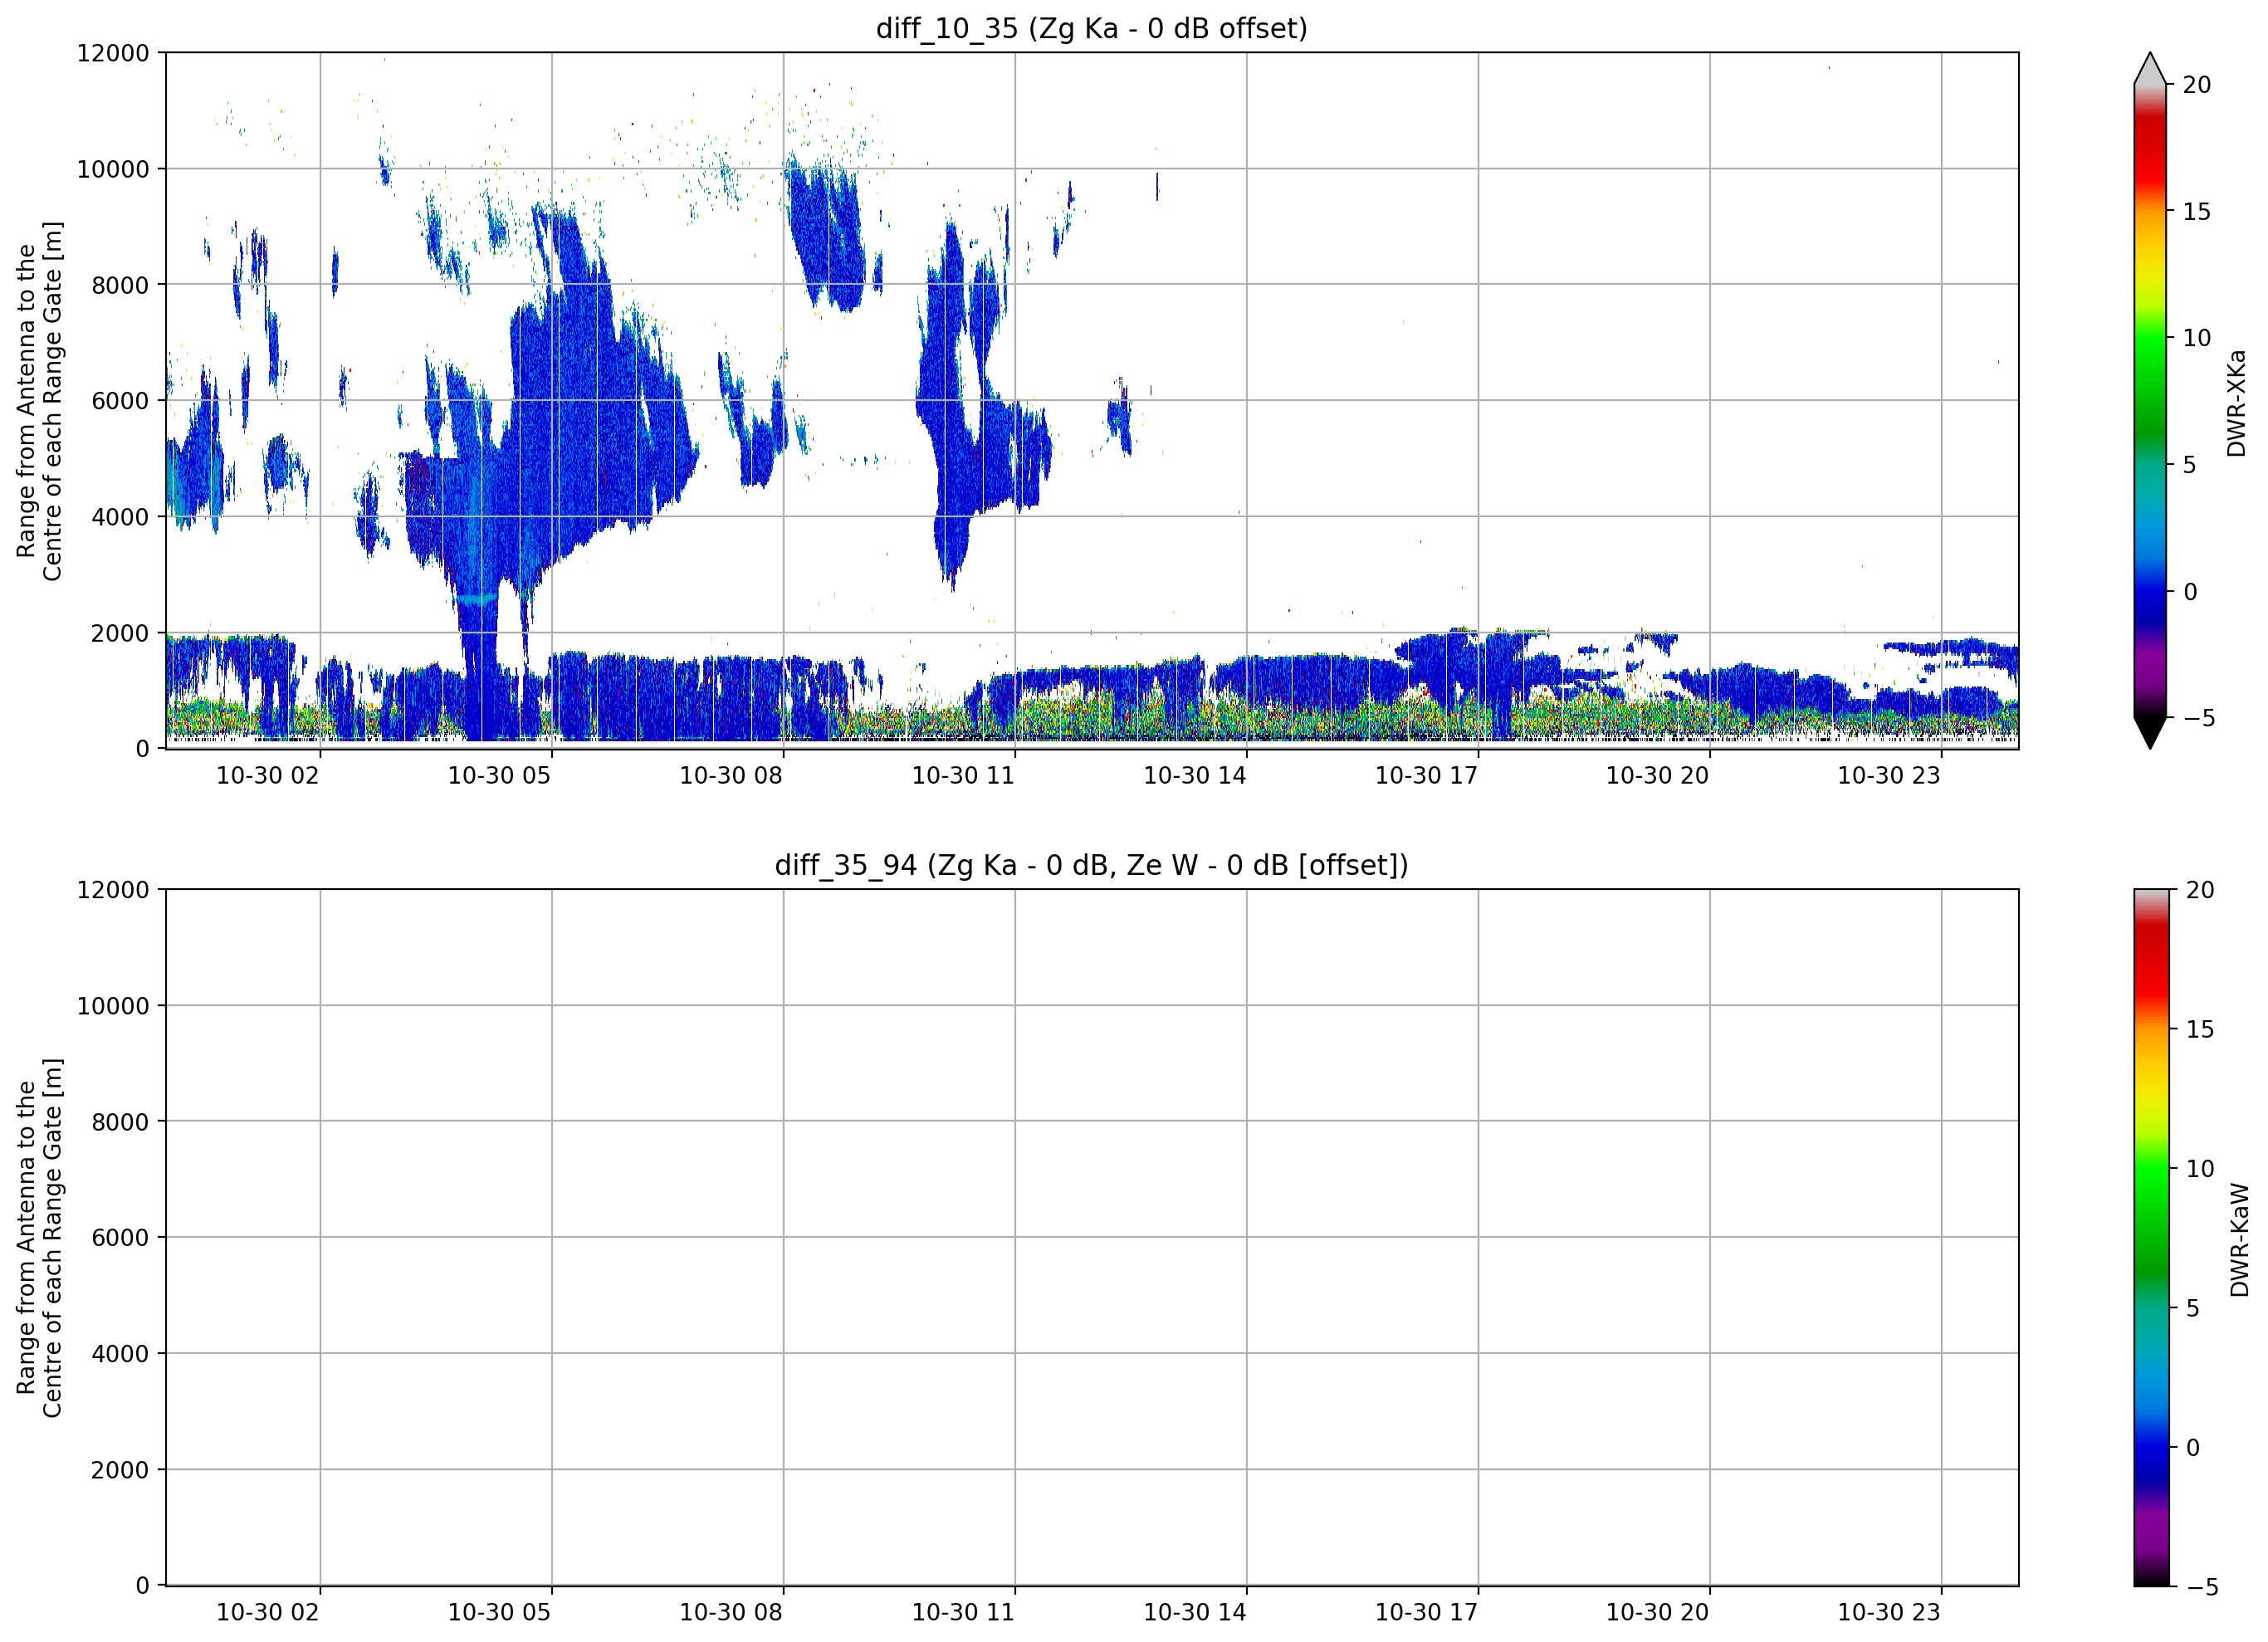Viewport: 2268px width, 1642px height.
Task: Click the "20" tick on the DWR-XKa colorbar
Action: pos(2197,85)
